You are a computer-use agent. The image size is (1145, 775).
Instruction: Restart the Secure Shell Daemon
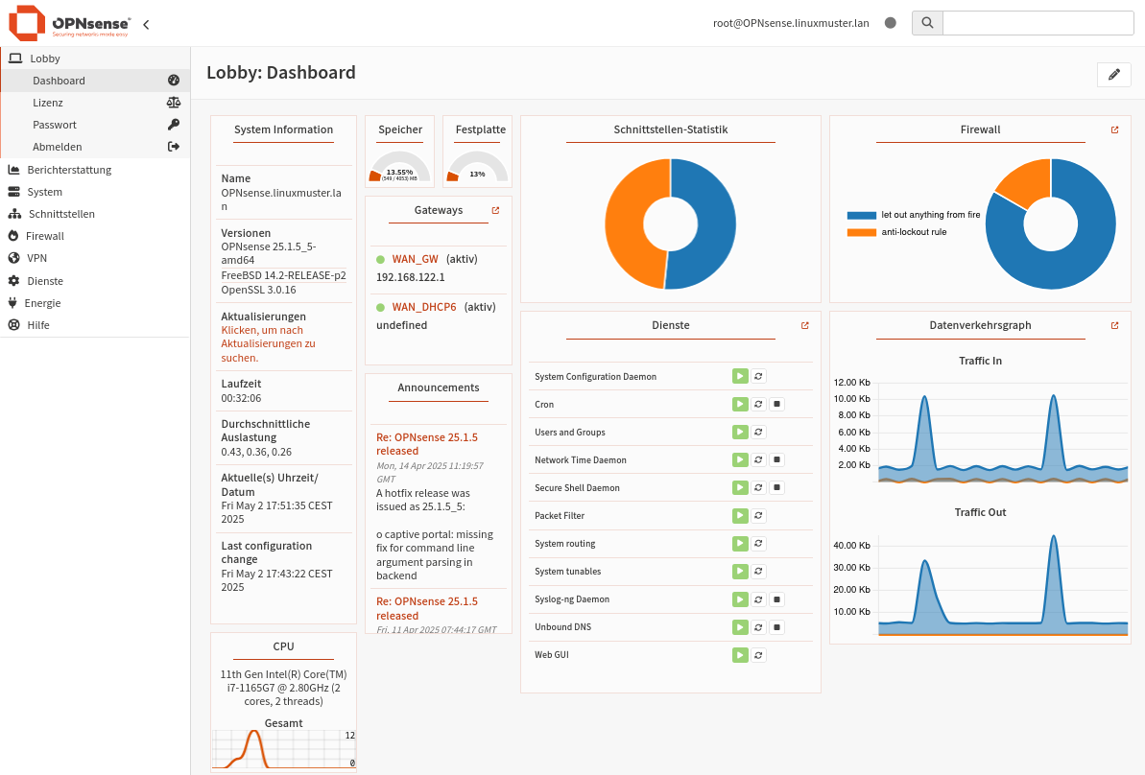point(759,487)
